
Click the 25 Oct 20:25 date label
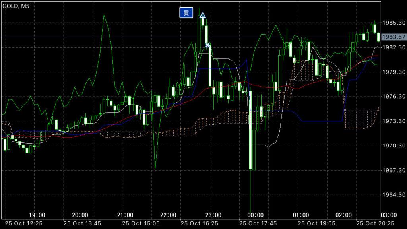tap(375, 223)
